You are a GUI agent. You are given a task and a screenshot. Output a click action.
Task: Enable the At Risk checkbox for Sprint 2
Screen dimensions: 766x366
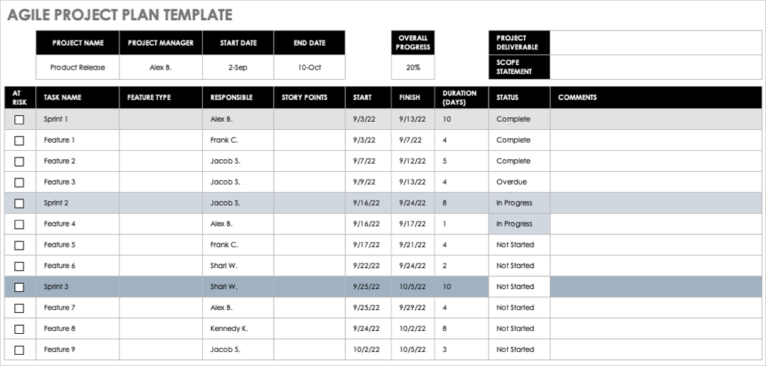point(19,203)
